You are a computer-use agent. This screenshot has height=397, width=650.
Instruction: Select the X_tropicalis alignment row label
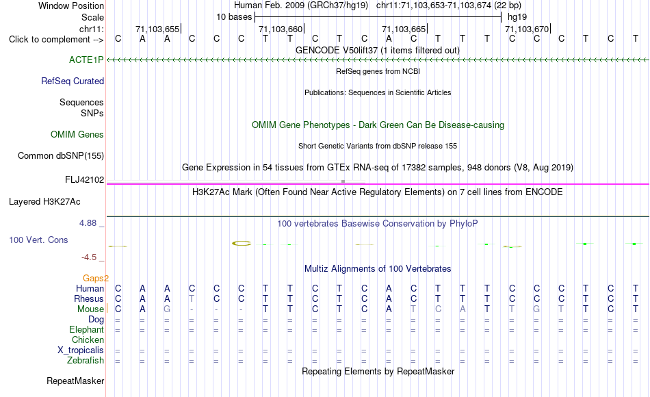coord(81,350)
